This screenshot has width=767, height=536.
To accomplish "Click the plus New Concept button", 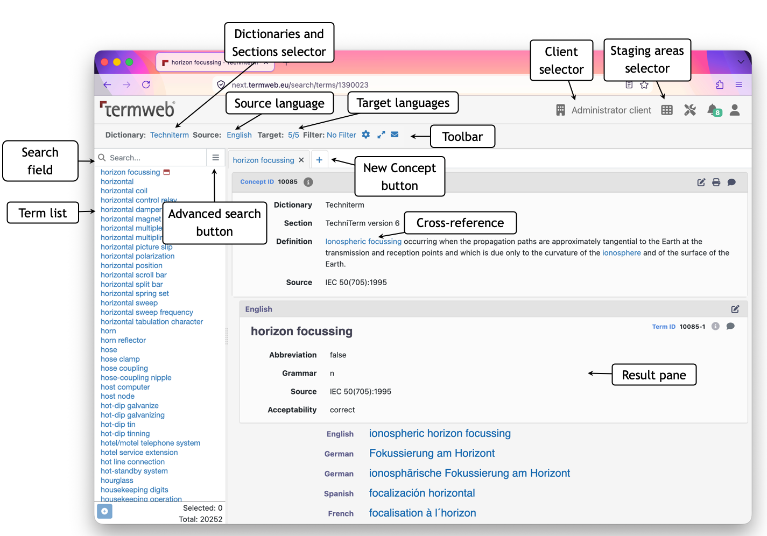I will (x=319, y=160).
